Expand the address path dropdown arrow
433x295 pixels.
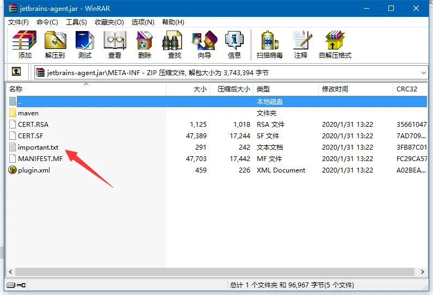(x=424, y=72)
